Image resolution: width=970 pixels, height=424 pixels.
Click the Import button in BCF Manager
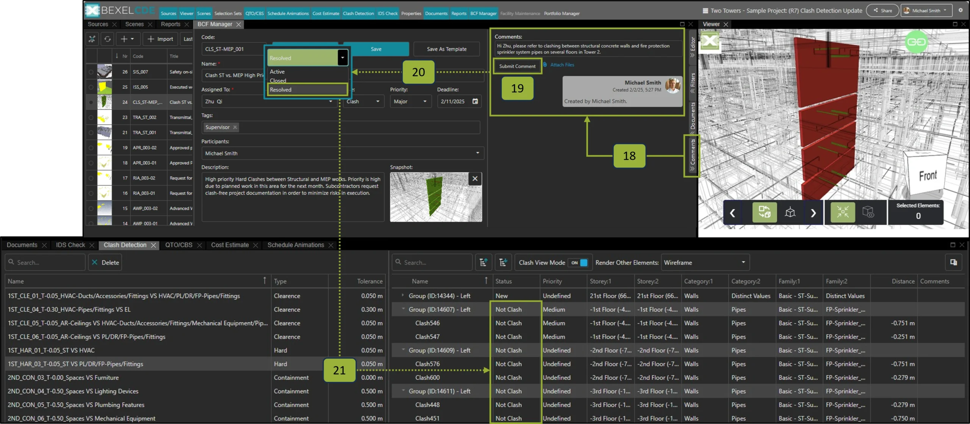[160, 39]
